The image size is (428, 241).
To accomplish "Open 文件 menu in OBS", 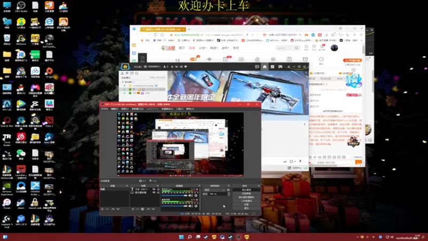I will (x=104, y=109).
